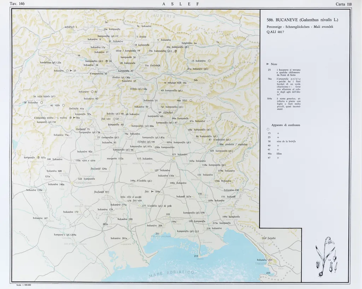Click the circle marker next to 40 vijóla
This screenshot has width=362, height=289.
tap(64, 105)
